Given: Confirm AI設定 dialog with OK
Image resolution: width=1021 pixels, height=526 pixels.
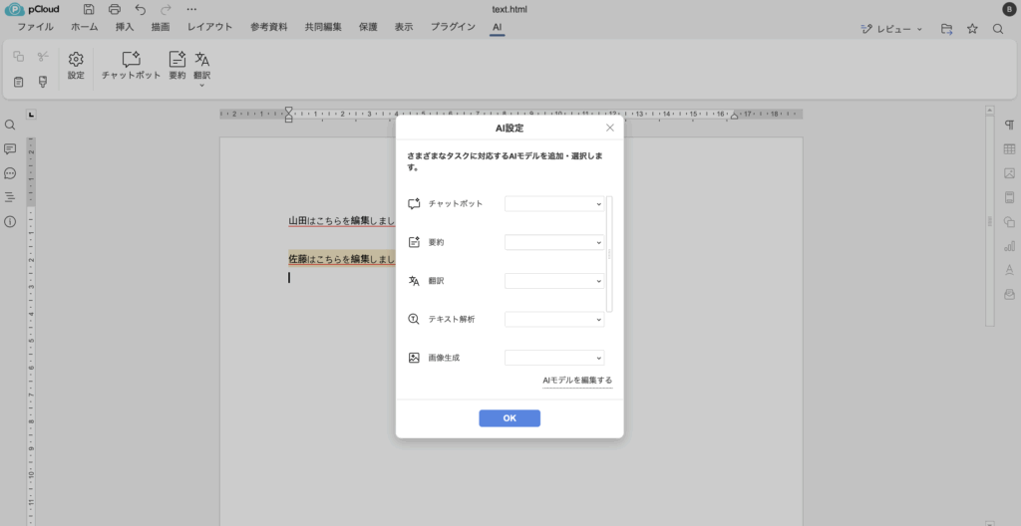Looking at the screenshot, I should (510, 418).
